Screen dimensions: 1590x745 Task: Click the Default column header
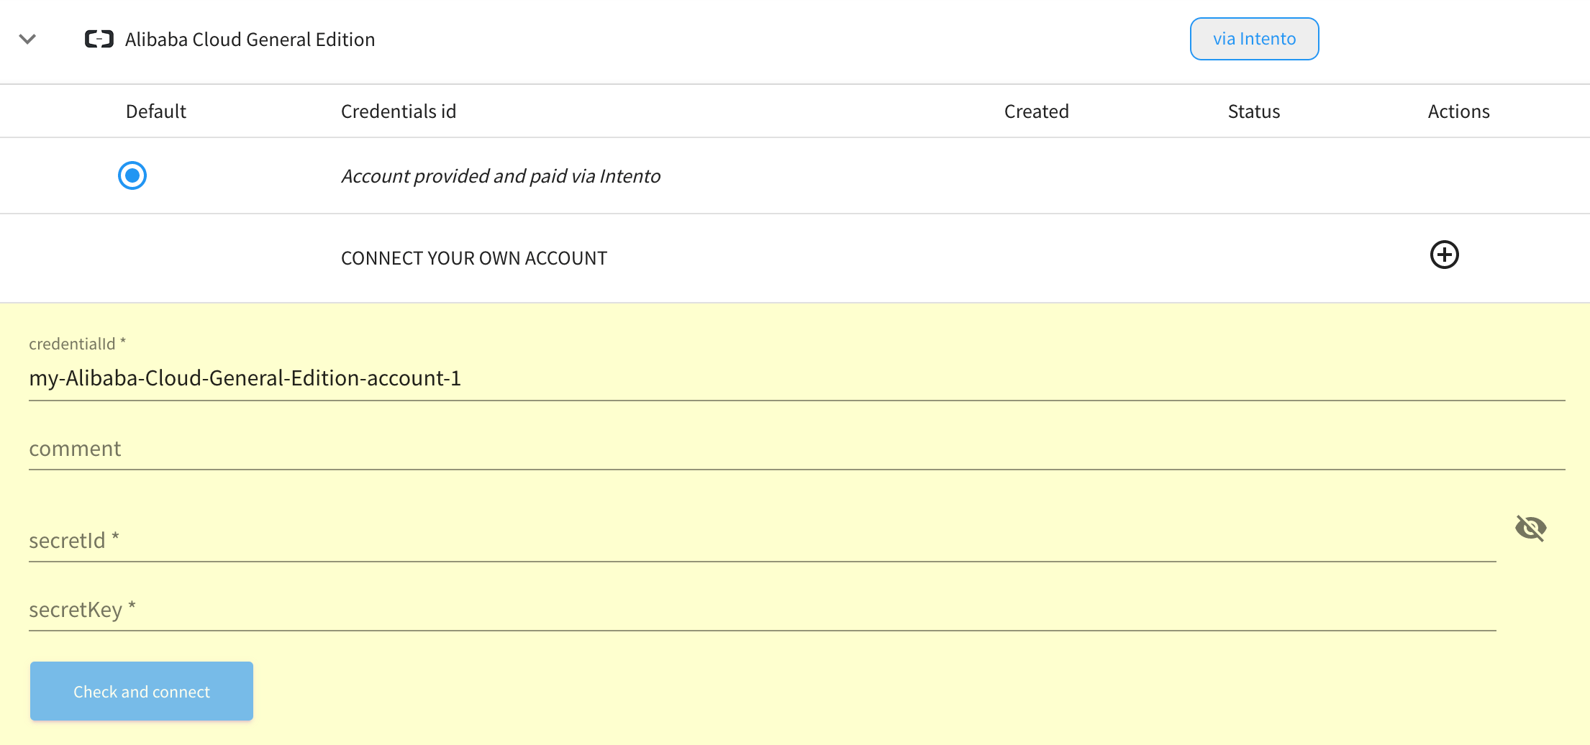pyautogui.click(x=156, y=111)
